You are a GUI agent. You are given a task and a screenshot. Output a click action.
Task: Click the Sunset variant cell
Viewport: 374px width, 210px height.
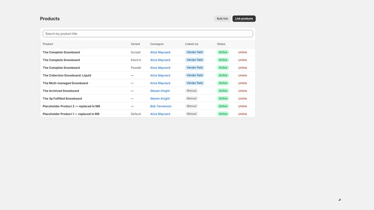[136, 52]
